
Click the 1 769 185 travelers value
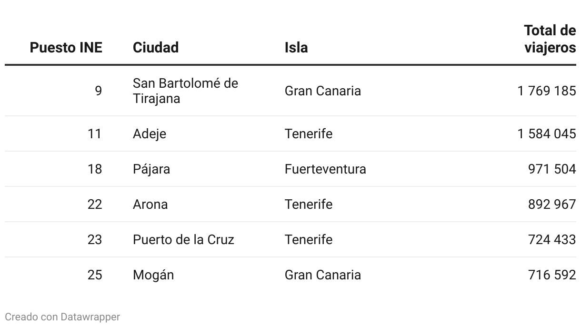[x=547, y=91]
